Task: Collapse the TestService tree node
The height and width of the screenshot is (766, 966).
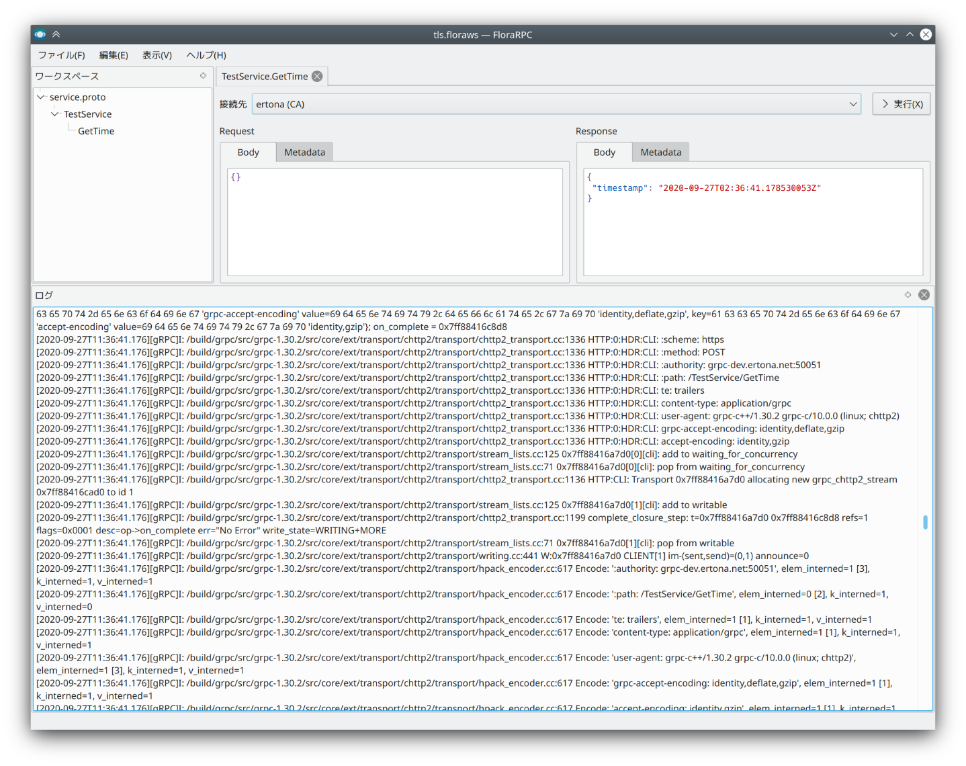Action: pyautogui.click(x=55, y=114)
